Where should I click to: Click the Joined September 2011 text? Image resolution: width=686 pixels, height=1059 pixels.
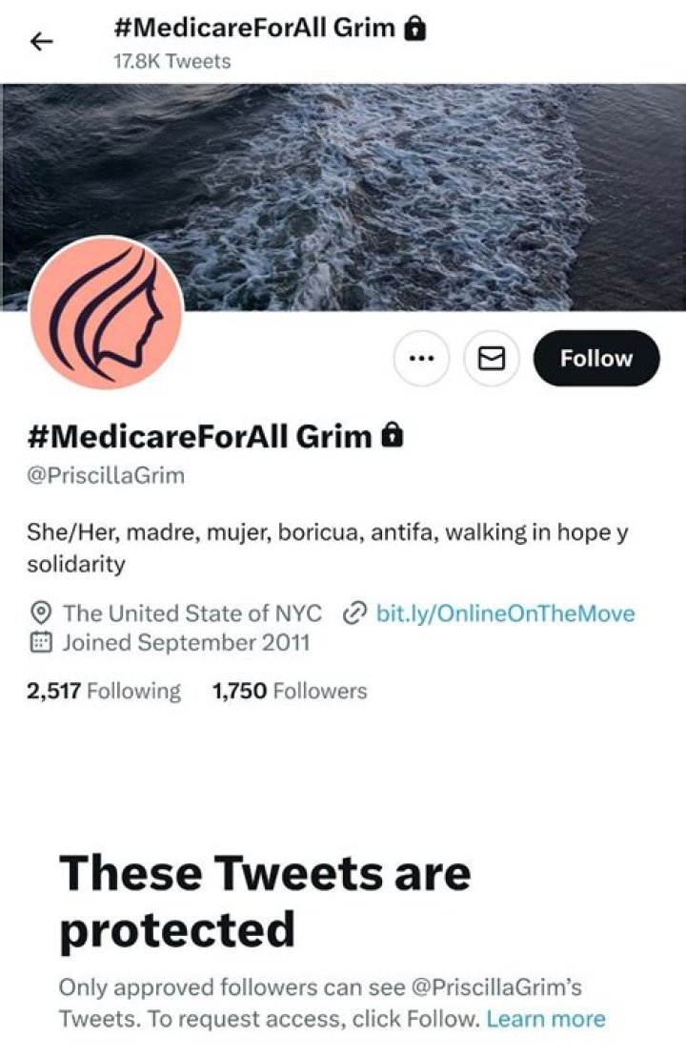coord(186,642)
